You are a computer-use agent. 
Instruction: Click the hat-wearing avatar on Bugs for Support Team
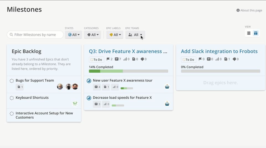coord(60,86)
